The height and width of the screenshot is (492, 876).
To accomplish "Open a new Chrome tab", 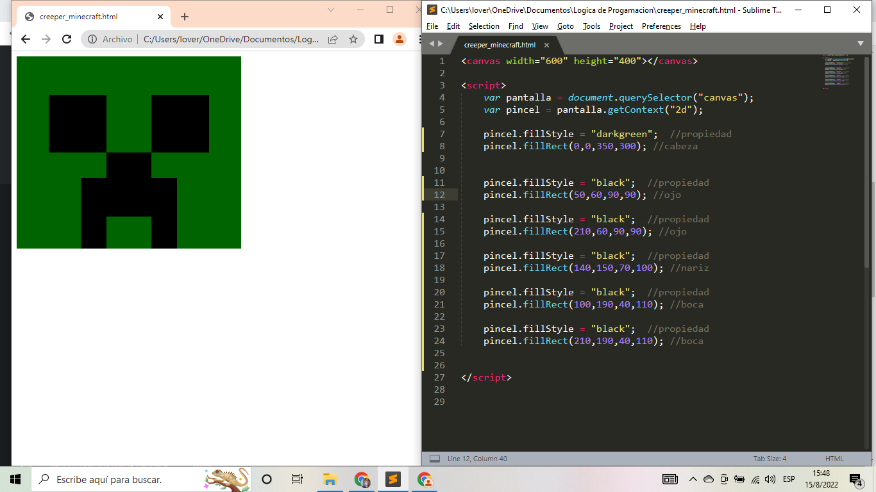I will tap(185, 17).
